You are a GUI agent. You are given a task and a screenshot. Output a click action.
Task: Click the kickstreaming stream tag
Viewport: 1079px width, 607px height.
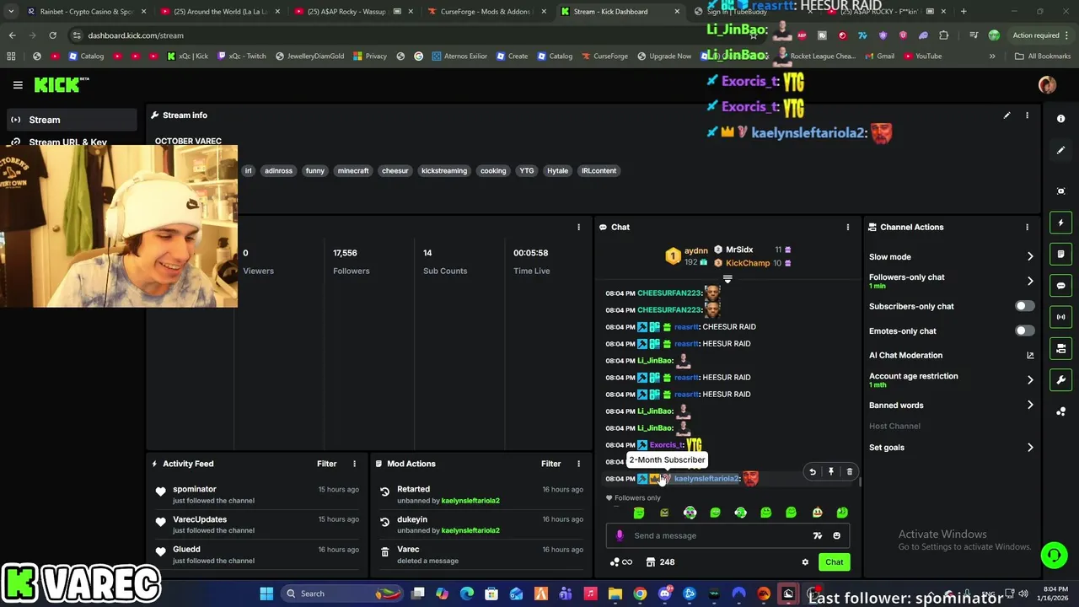click(x=444, y=171)
